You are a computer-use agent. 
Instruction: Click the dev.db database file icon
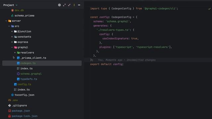point(13,10)
